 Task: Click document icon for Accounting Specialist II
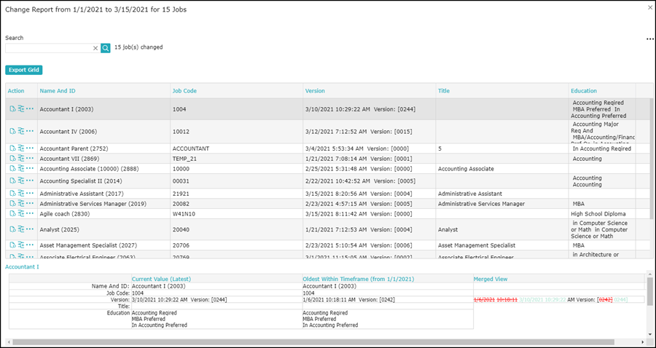point(12,181)
